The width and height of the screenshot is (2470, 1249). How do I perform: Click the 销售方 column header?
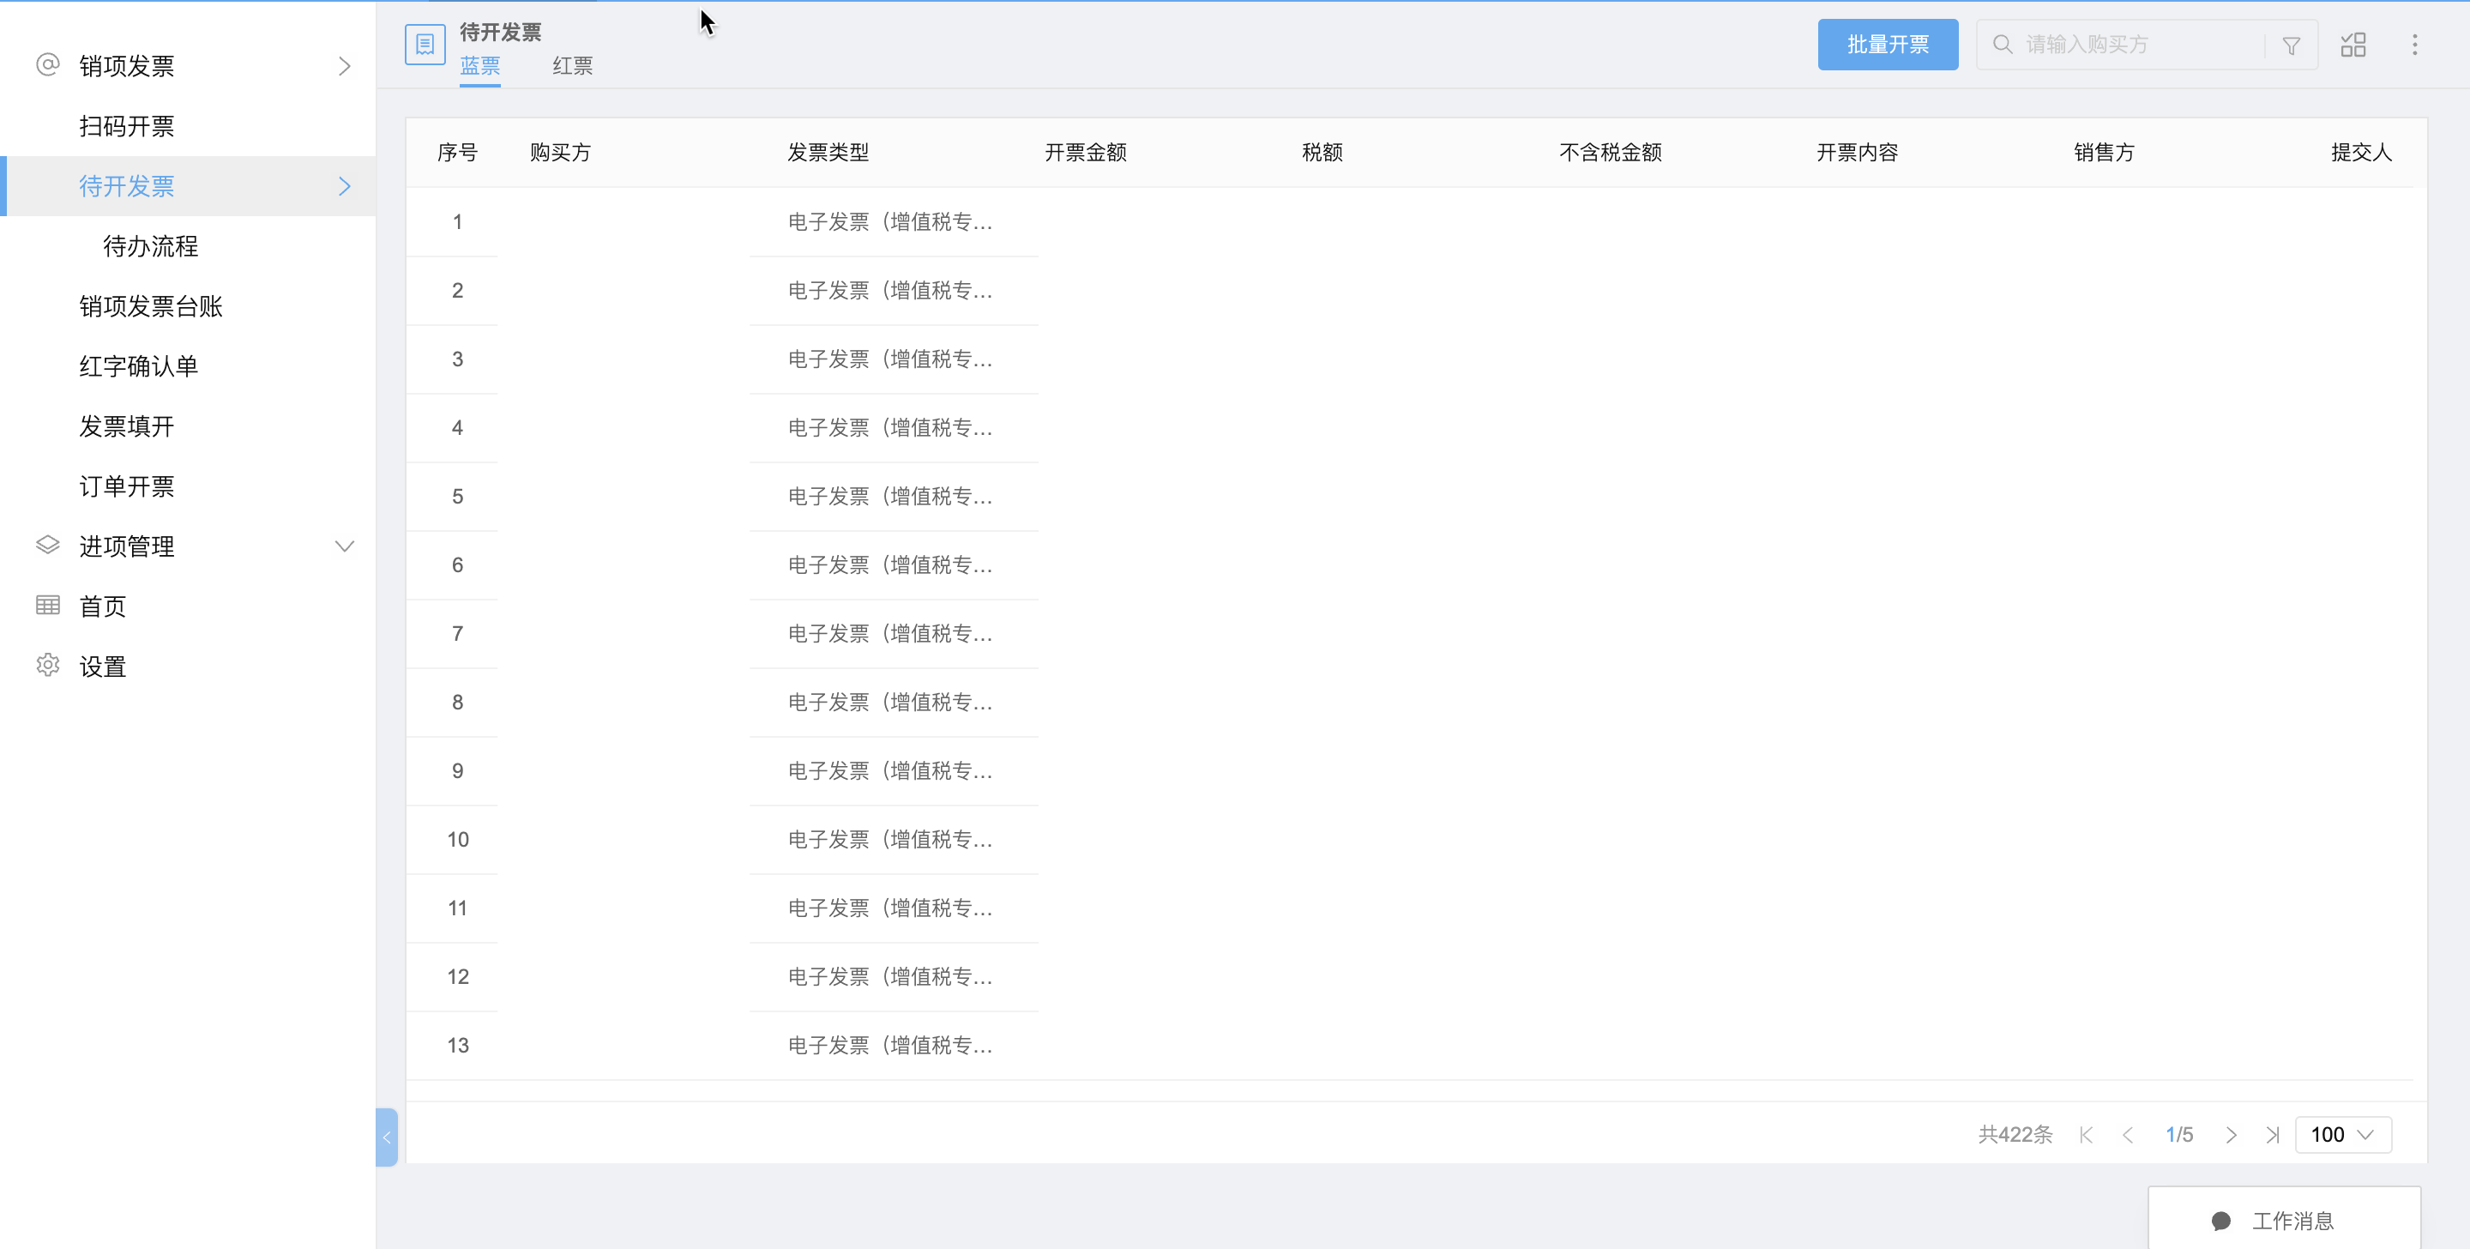click(2105, 152)
